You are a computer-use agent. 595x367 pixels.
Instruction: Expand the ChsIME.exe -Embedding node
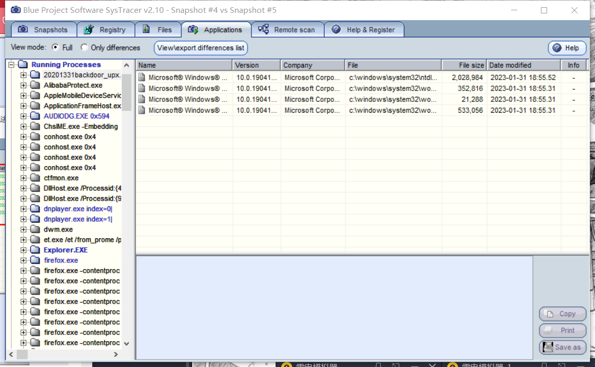coord(24,126)
